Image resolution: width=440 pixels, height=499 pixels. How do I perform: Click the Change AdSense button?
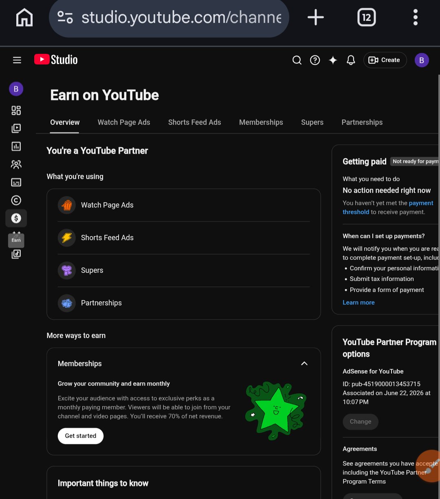361,422
